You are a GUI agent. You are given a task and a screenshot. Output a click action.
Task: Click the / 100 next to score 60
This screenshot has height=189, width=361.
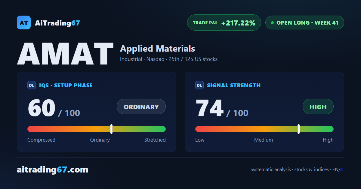click(x=69, y=113)
